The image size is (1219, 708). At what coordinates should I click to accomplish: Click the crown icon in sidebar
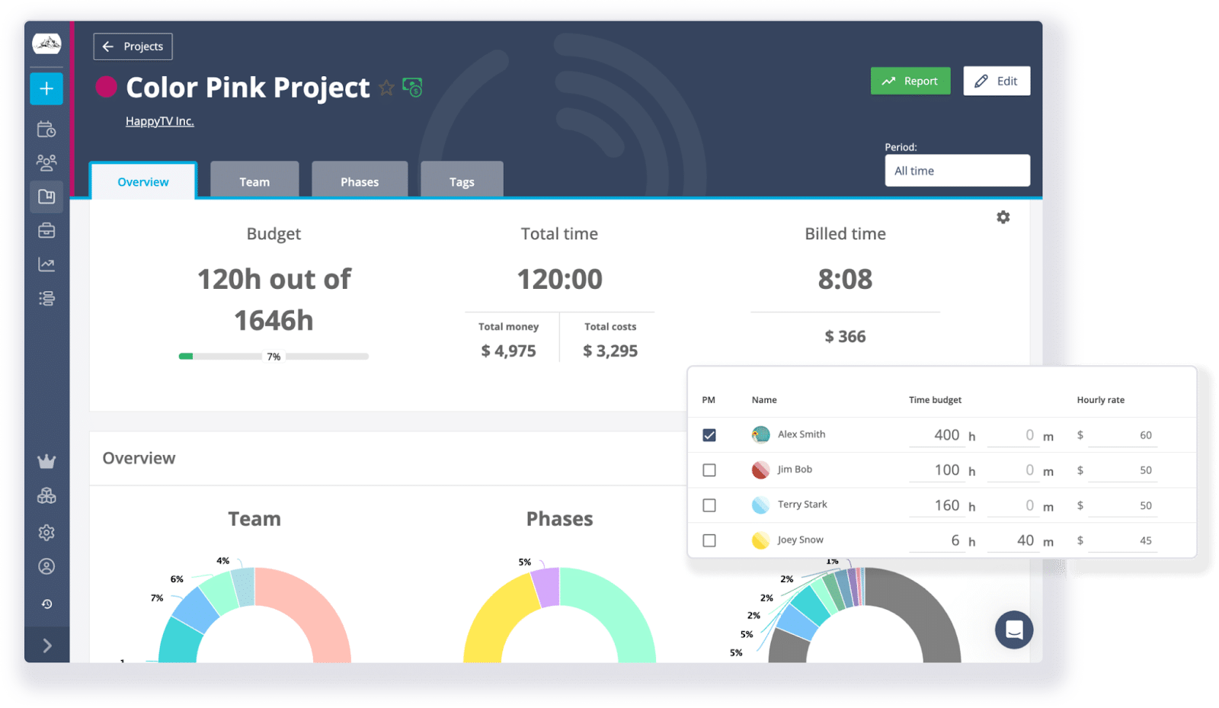point(46,461)
